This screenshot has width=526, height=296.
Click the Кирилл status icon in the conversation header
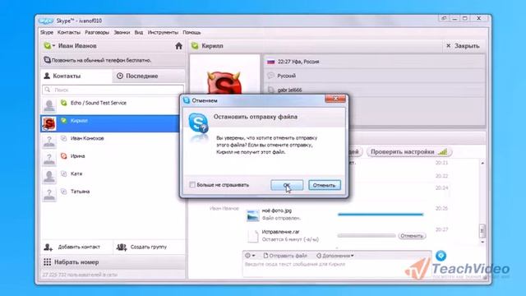pyautogui.click(x=195, y=46)
